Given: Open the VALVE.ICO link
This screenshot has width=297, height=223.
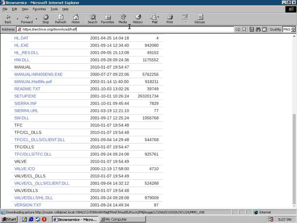Looking at the screenshot, I should (25, 169).
